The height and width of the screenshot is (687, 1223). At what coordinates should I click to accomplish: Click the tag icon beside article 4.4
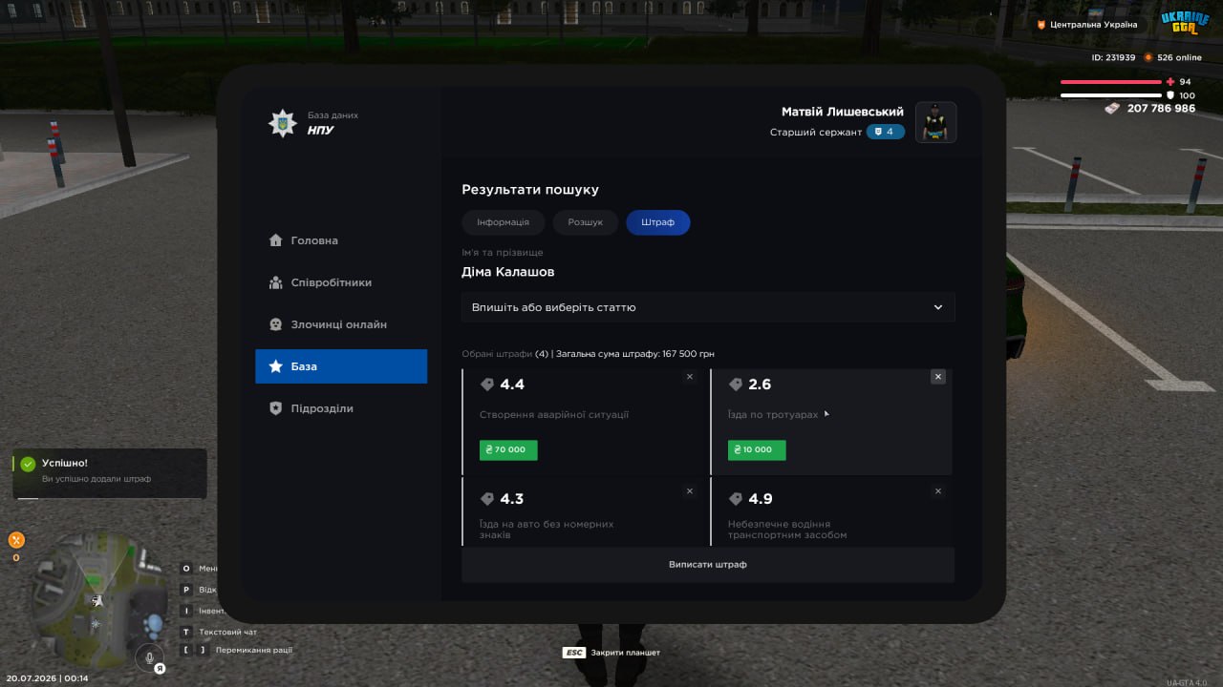pos(487,385)
